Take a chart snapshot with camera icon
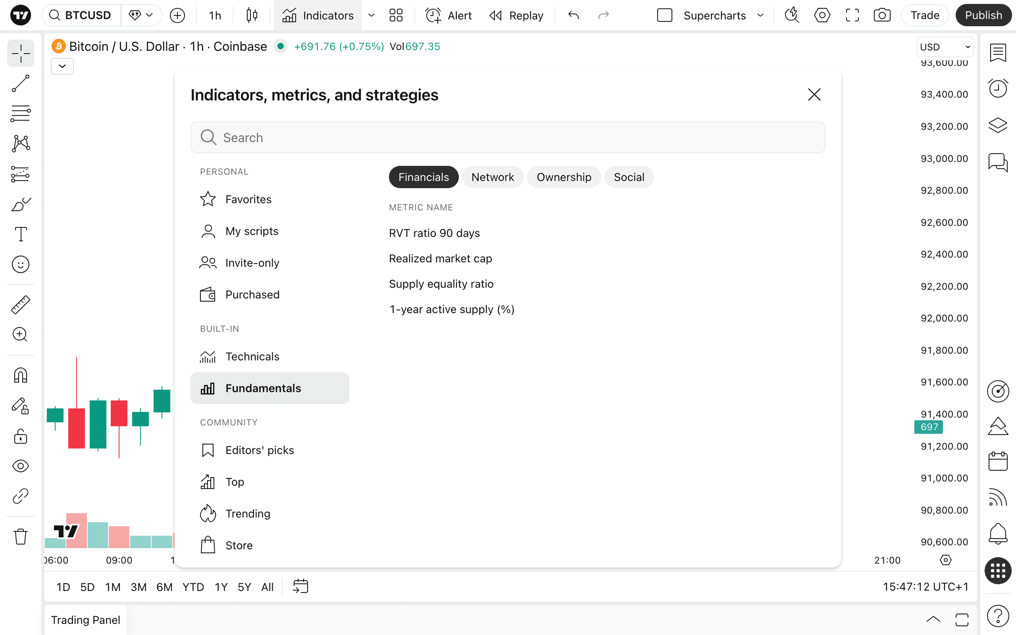The image size is (1016, 635). (x=881, y=15)
